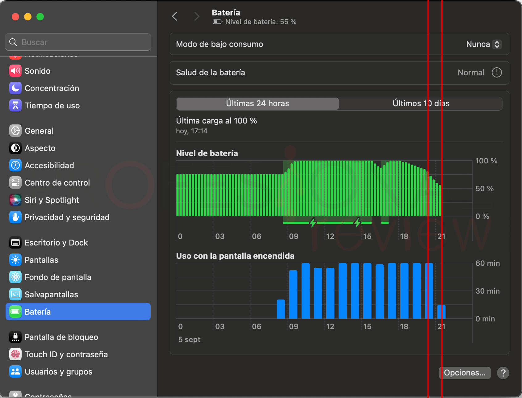The width and height of the screenshot is (522, 398).
Task: Click the Sonido speaker icon in sidebar
Action: pyautogui.click(x=15, y=71)
